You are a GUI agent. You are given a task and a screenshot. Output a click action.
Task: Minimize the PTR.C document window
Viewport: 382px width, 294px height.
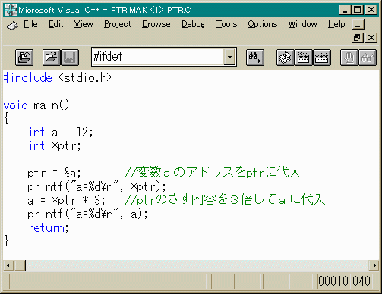pyautogui.click(x=358, y=24)
